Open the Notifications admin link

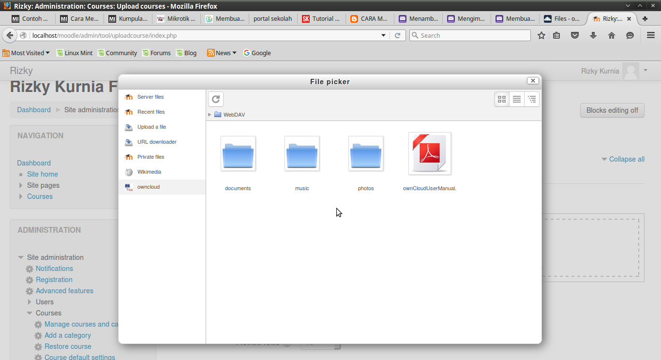[54, 269]
